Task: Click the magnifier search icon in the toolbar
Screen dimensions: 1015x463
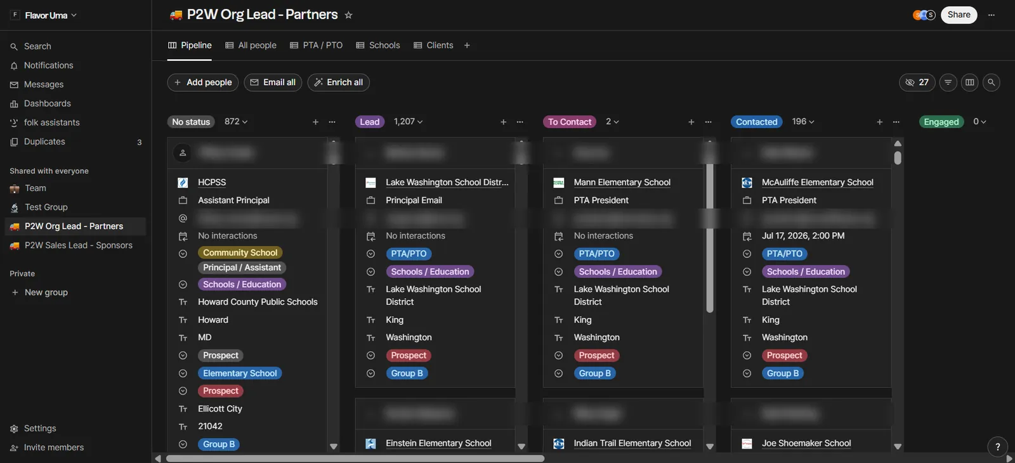Action: point(992,82)
